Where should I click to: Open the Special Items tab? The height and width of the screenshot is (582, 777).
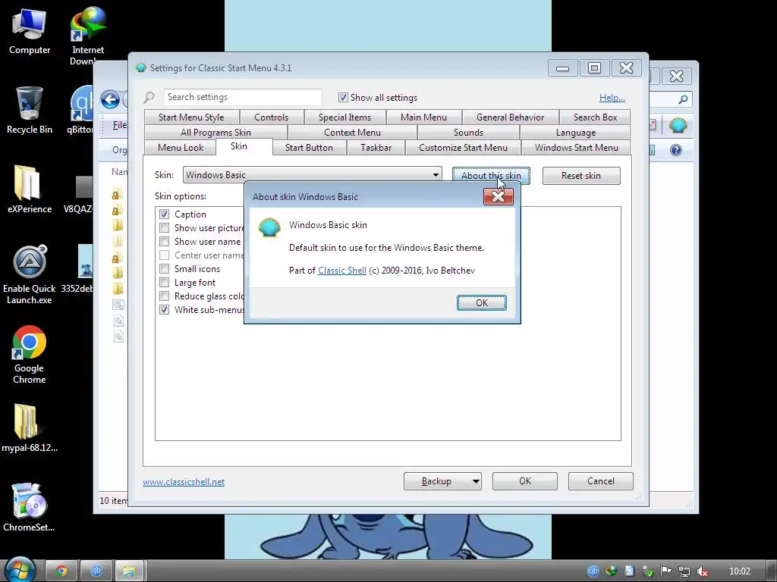point(344,117)
